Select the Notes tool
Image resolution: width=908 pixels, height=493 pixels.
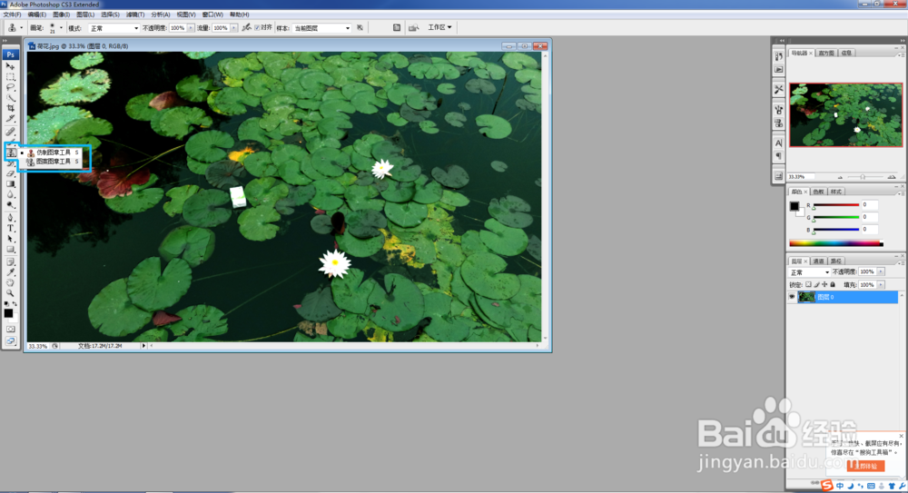coord(10,261)
